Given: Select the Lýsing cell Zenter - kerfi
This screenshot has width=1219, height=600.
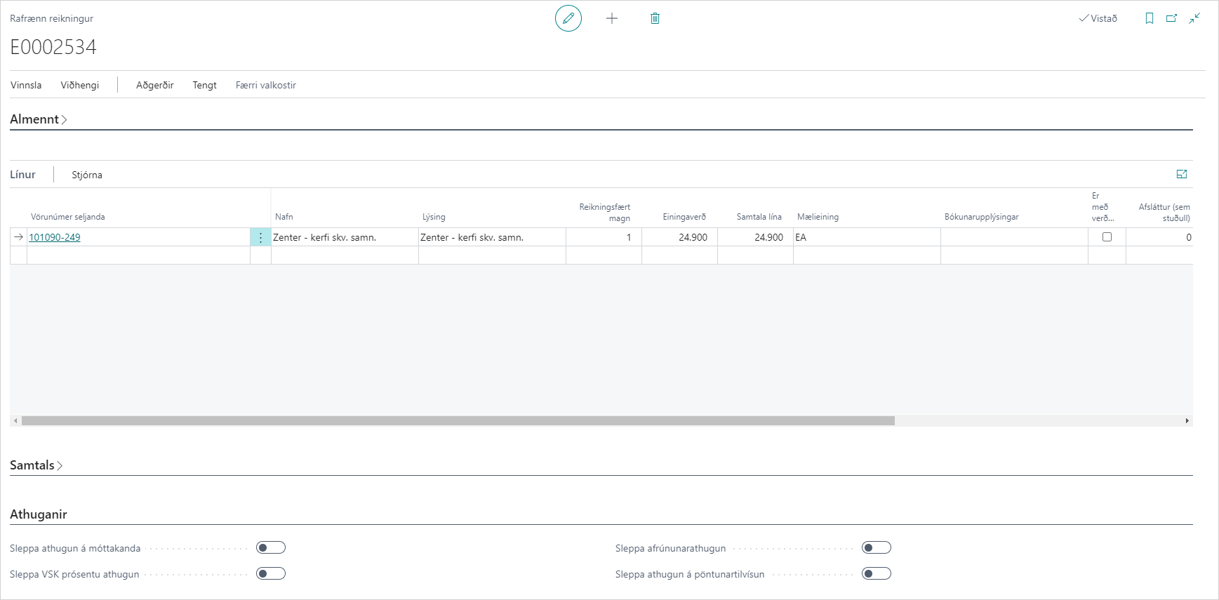Looking at the screenshot, I should [x=492, y=237].
